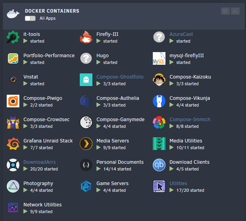
Task: Open the Photography triangle icon
Action: (13, 186)
